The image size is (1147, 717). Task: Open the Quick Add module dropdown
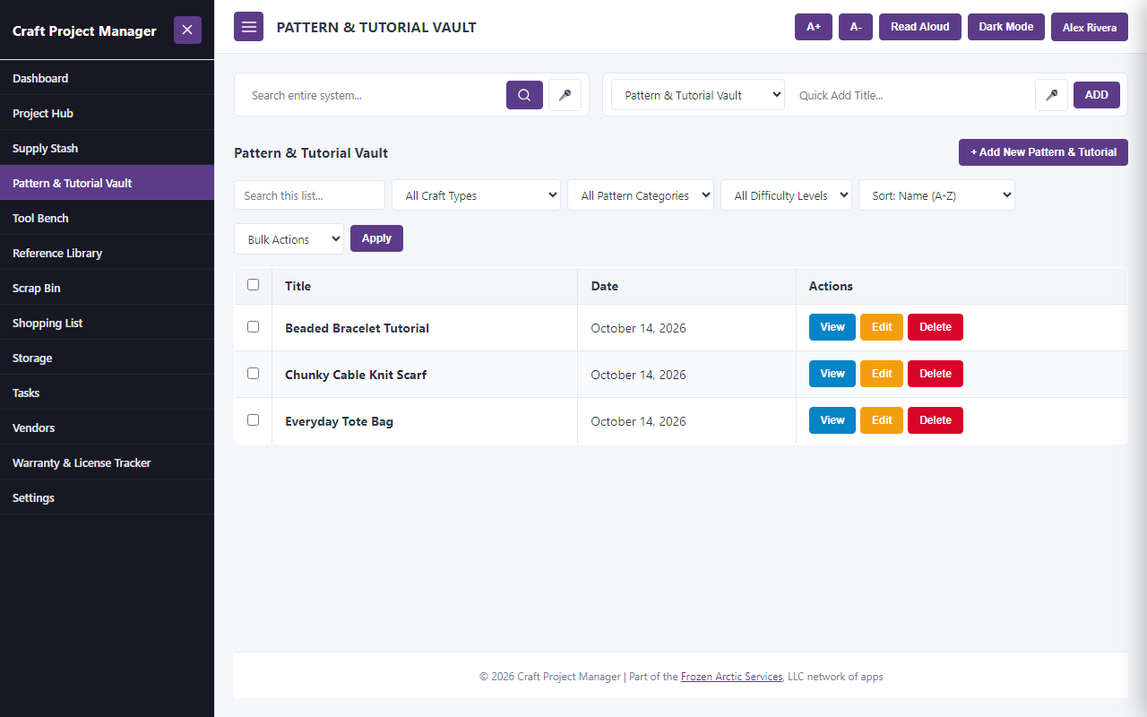click(x=698, y=95)
